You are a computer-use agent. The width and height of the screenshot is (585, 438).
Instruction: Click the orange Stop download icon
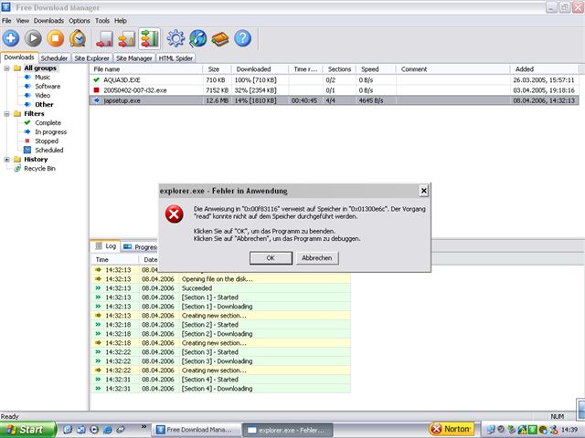[x=56, y=38]
